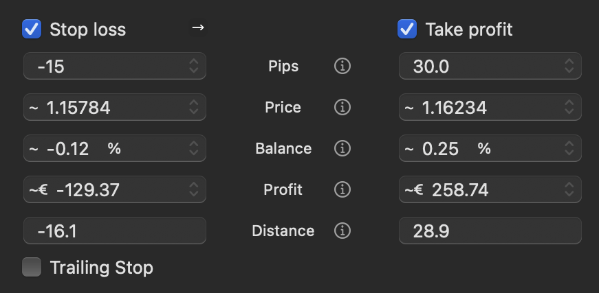Click into the Stop loss -15 pips input
This screenshot has width=599, height=293.
click(x=103, y=67)
